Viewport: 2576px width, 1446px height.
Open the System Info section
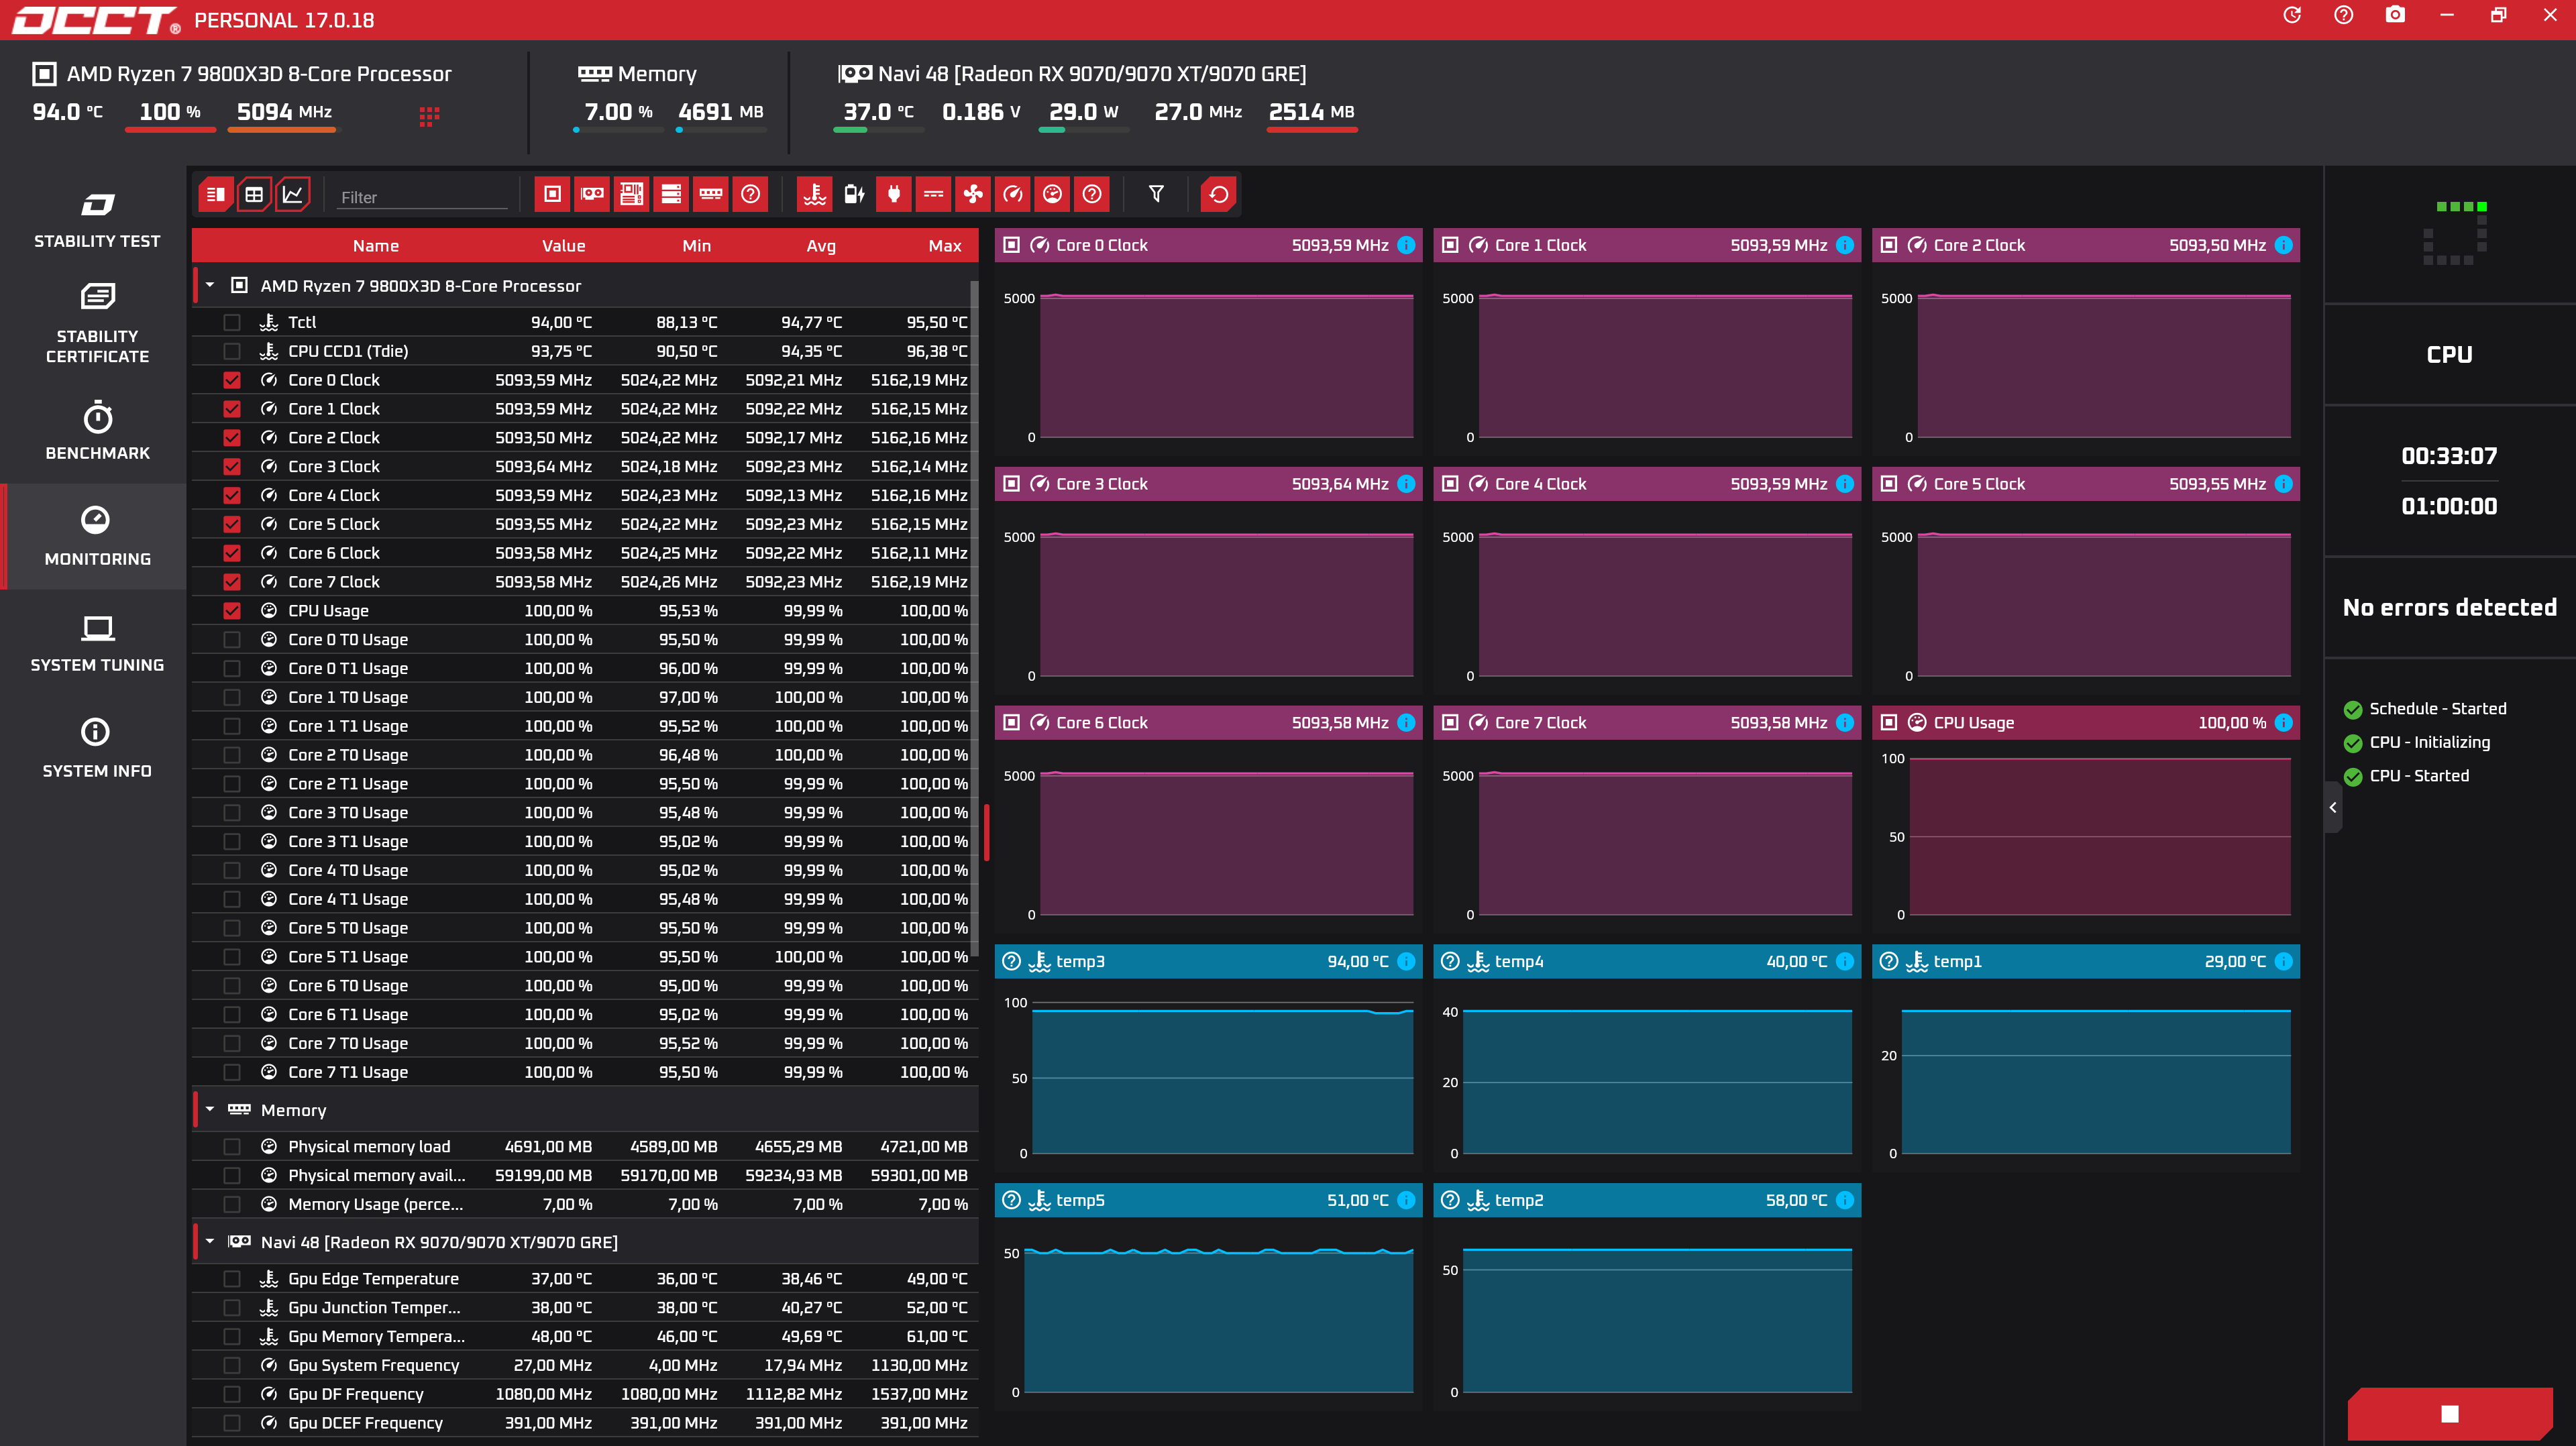coord(97,749)
